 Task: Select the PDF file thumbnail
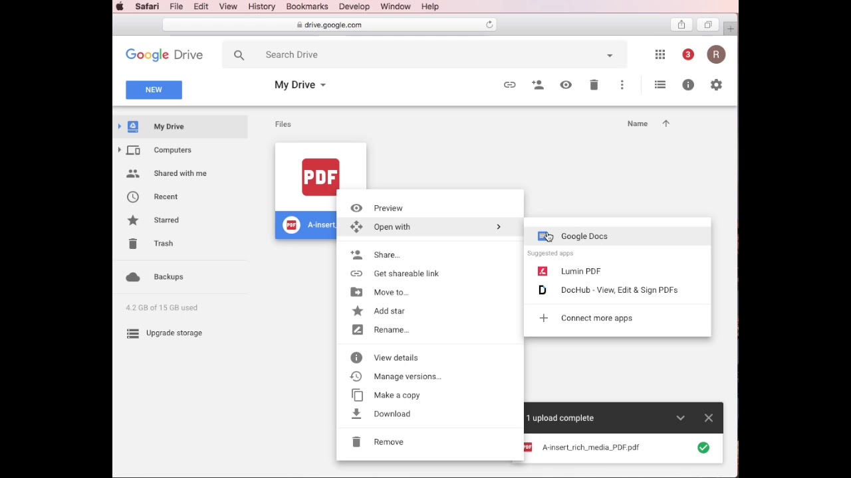click(x=320, y=177)
